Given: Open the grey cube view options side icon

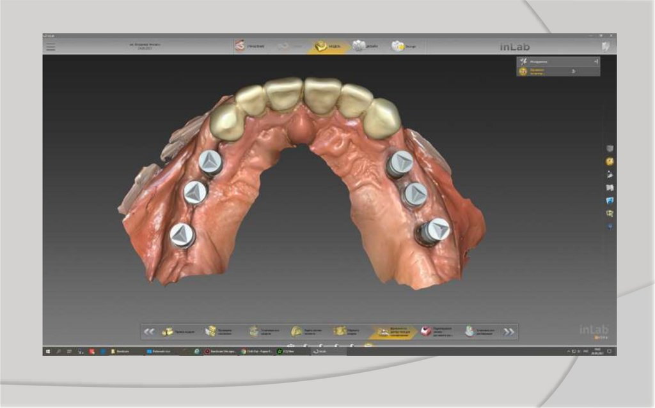Looking at the screenshot, I should click(610, 149).
